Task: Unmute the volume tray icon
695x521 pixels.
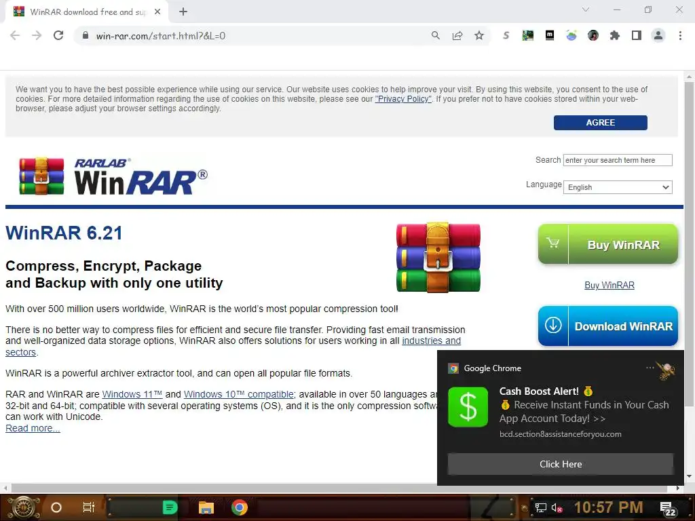Action: (x=557, y=507)
